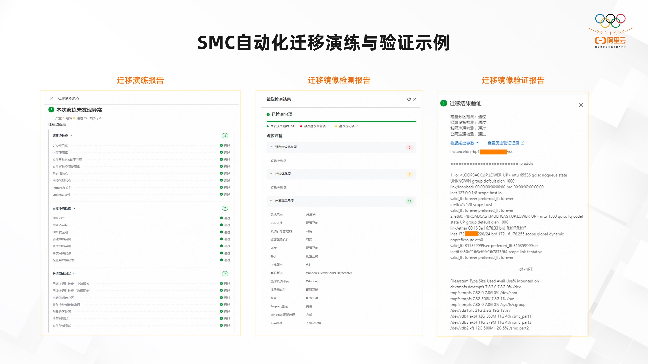Click the 磁盘分区检测: 通过 line
Image resolution: width=648 pixels, height=364 pixels.
[x=468, y=117]
